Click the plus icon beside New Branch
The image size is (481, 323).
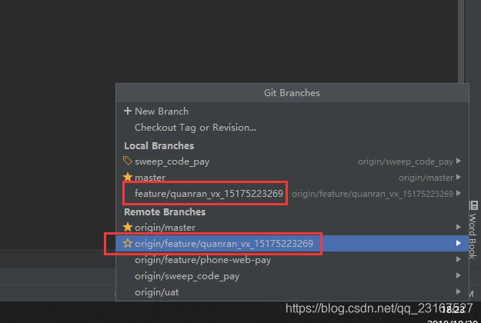pos(127,111)
